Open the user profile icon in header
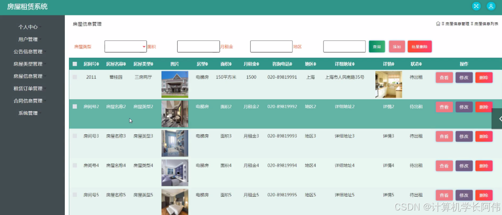Viewport: 502px width, 215px height. 491,6
